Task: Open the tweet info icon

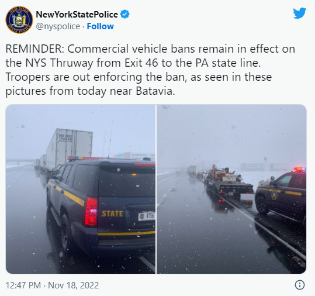Action: click(300, 285)
